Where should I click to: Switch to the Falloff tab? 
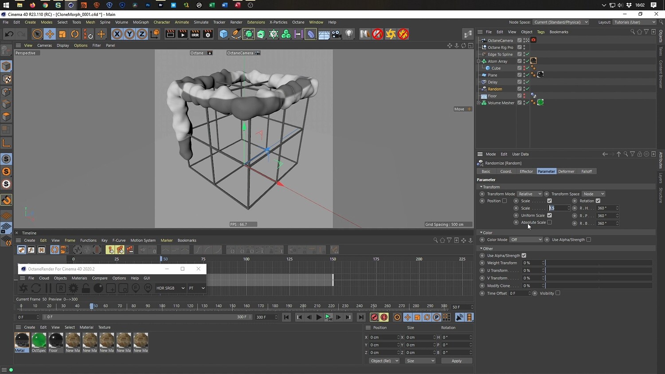[x=586, y=171]
